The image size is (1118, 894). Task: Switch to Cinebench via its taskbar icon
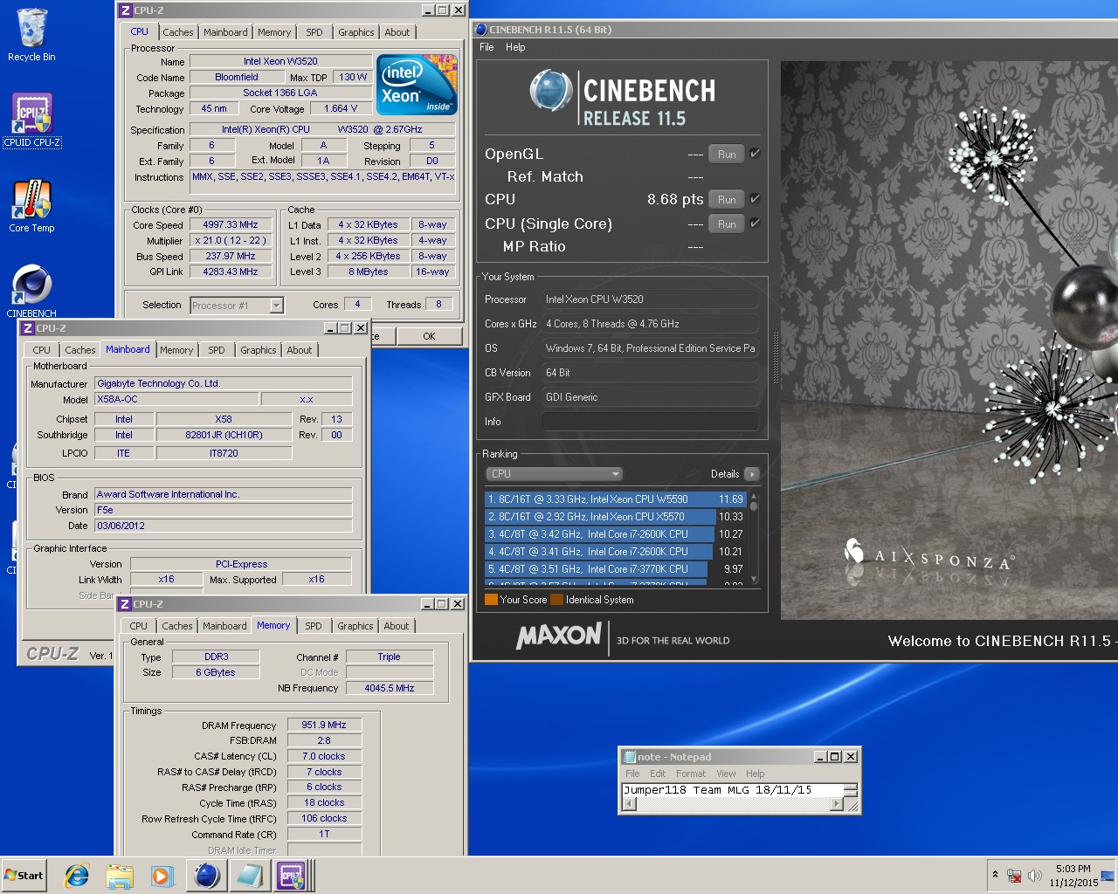[x=206, y=876]
